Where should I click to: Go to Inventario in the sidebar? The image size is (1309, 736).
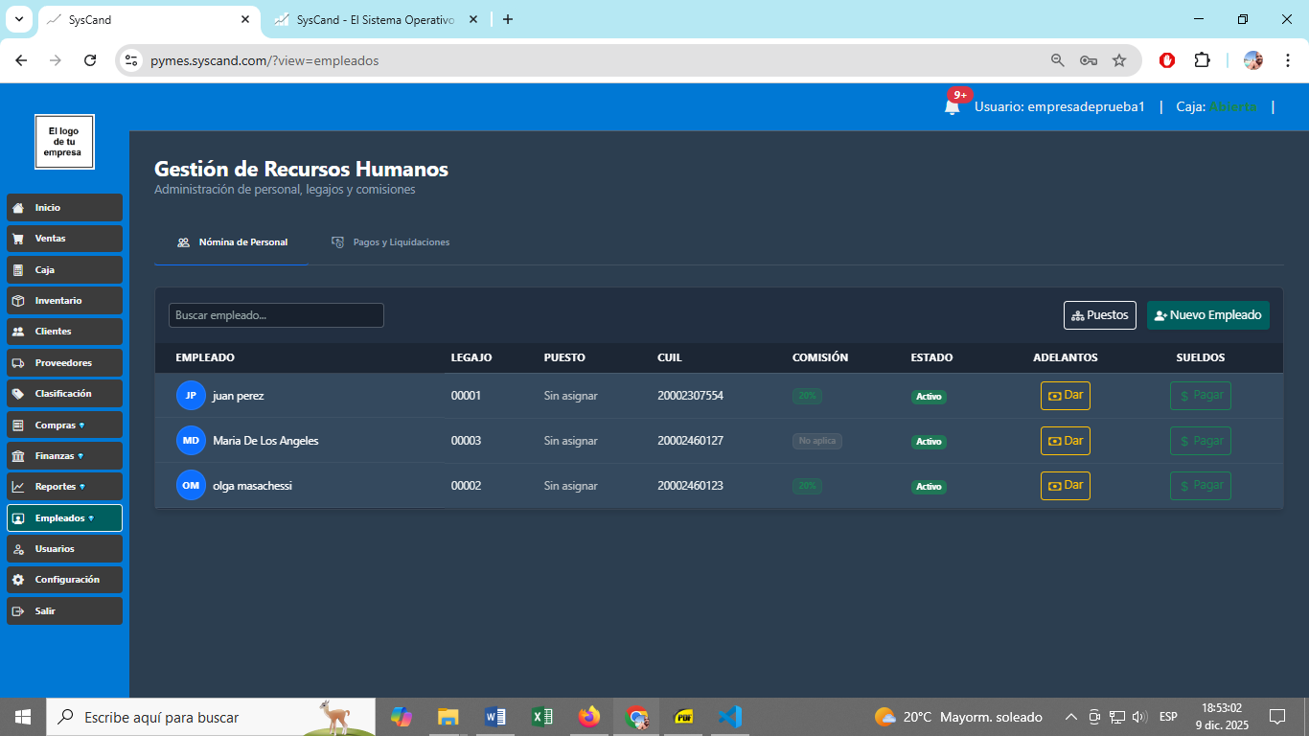coord(64,301)
